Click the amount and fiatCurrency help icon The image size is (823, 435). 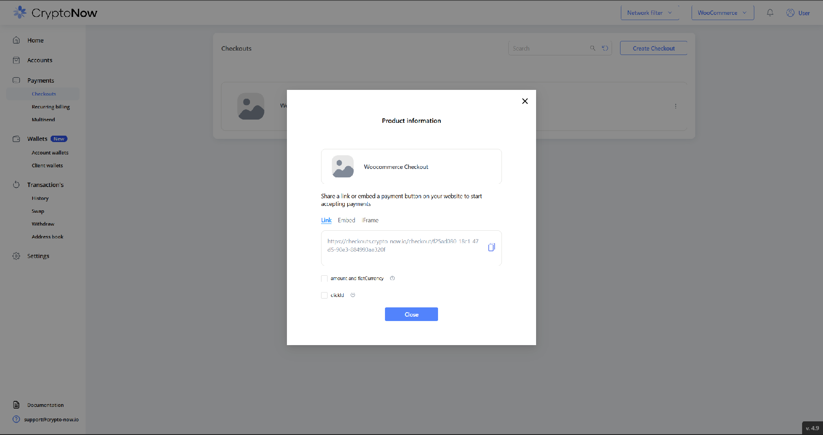(x=393, y=278)
